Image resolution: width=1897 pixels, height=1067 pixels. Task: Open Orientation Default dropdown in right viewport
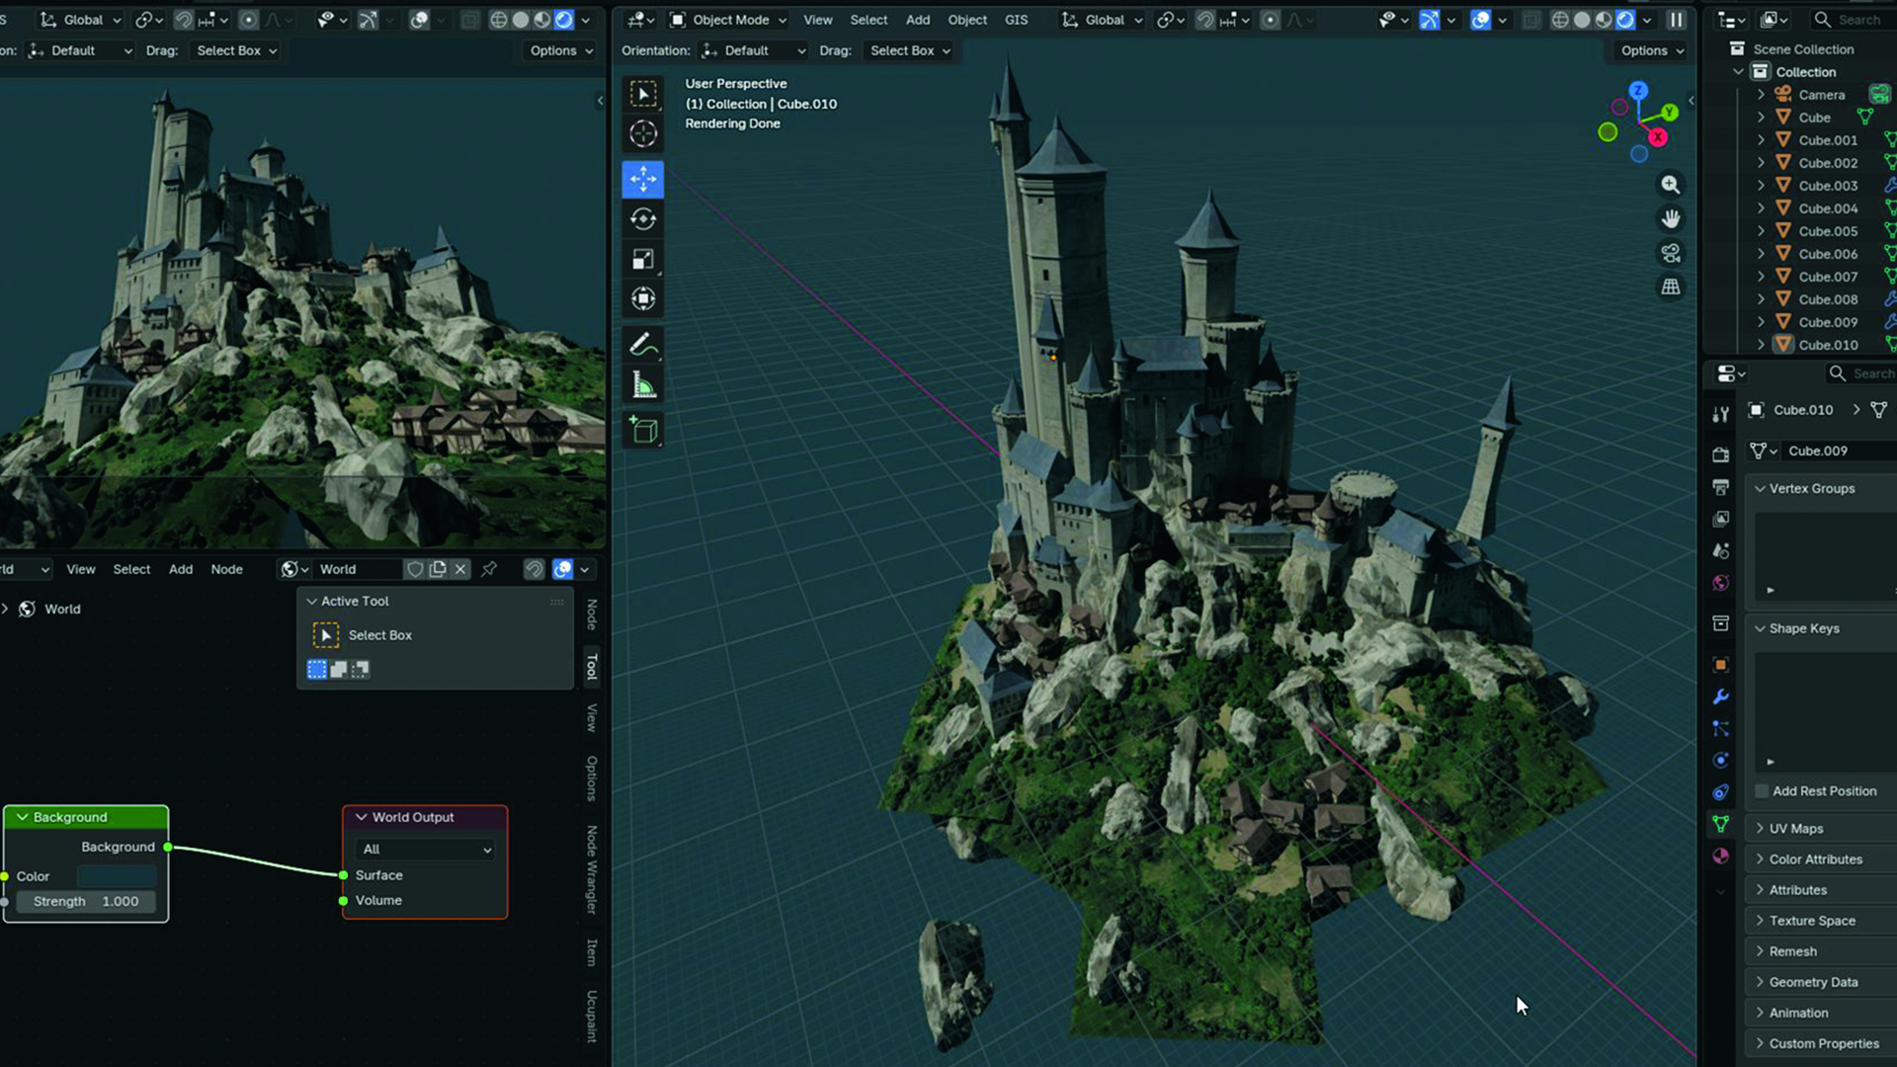753,50
